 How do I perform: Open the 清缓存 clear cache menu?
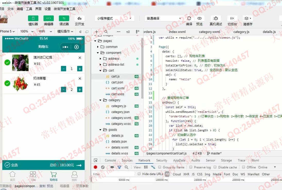(248, 18)
